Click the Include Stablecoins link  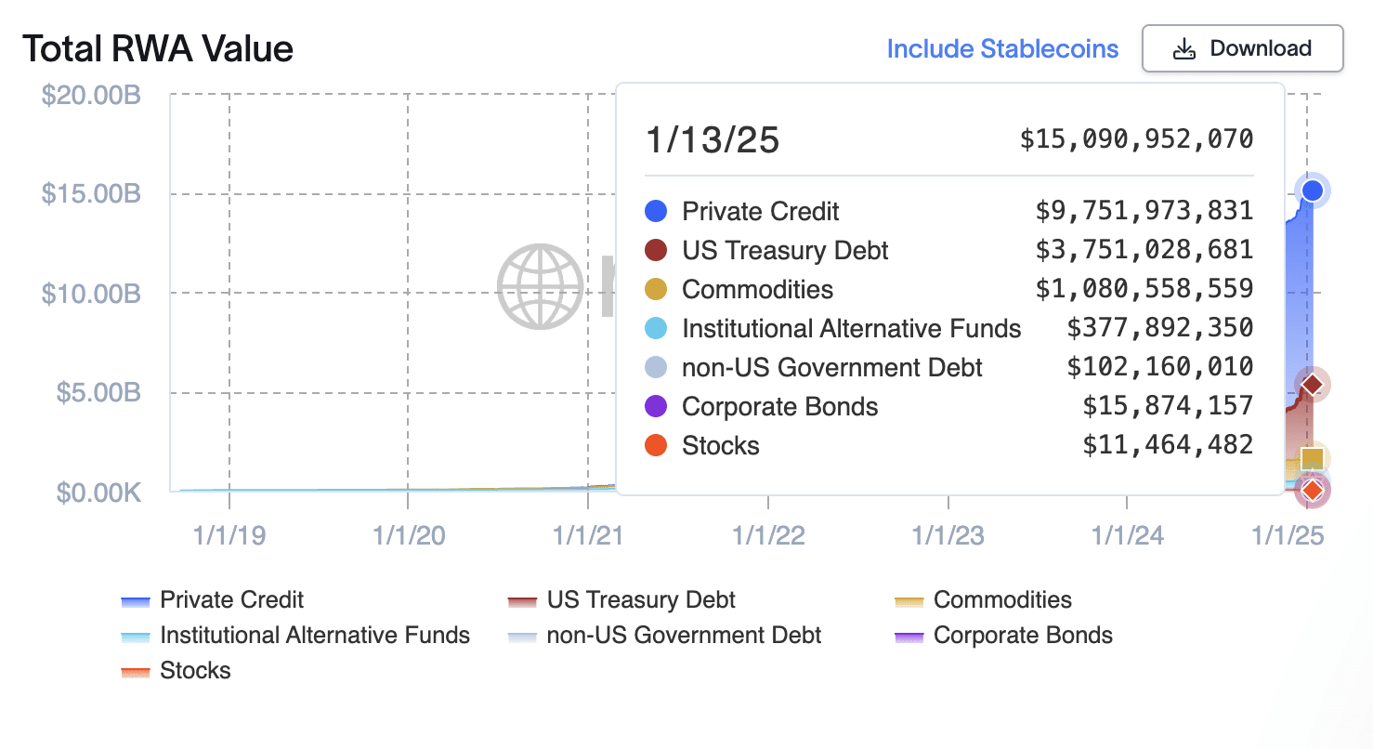click(1002, 49)
